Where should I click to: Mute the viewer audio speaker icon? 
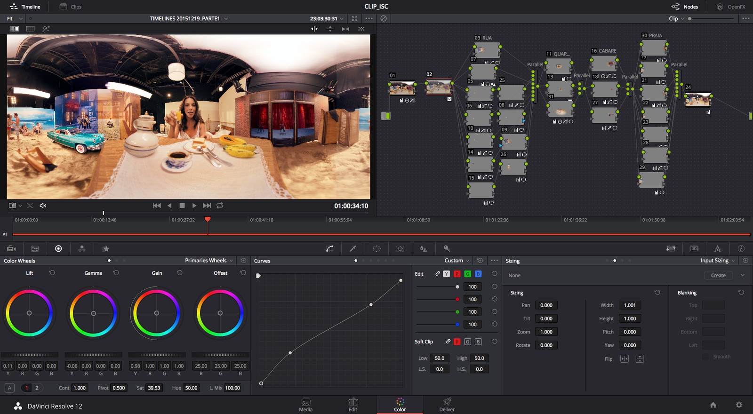tap(43, 206)
